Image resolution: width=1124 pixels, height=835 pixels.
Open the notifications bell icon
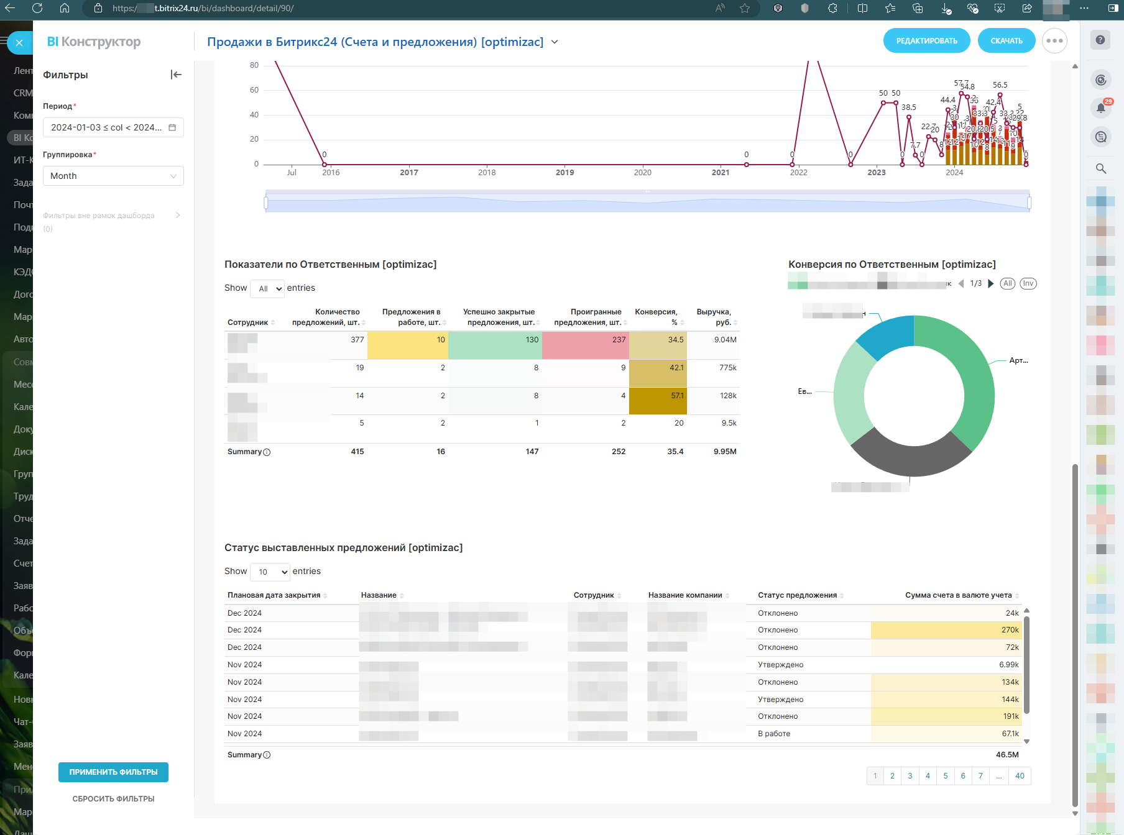pyautogui.click(x=1100, y=108)
